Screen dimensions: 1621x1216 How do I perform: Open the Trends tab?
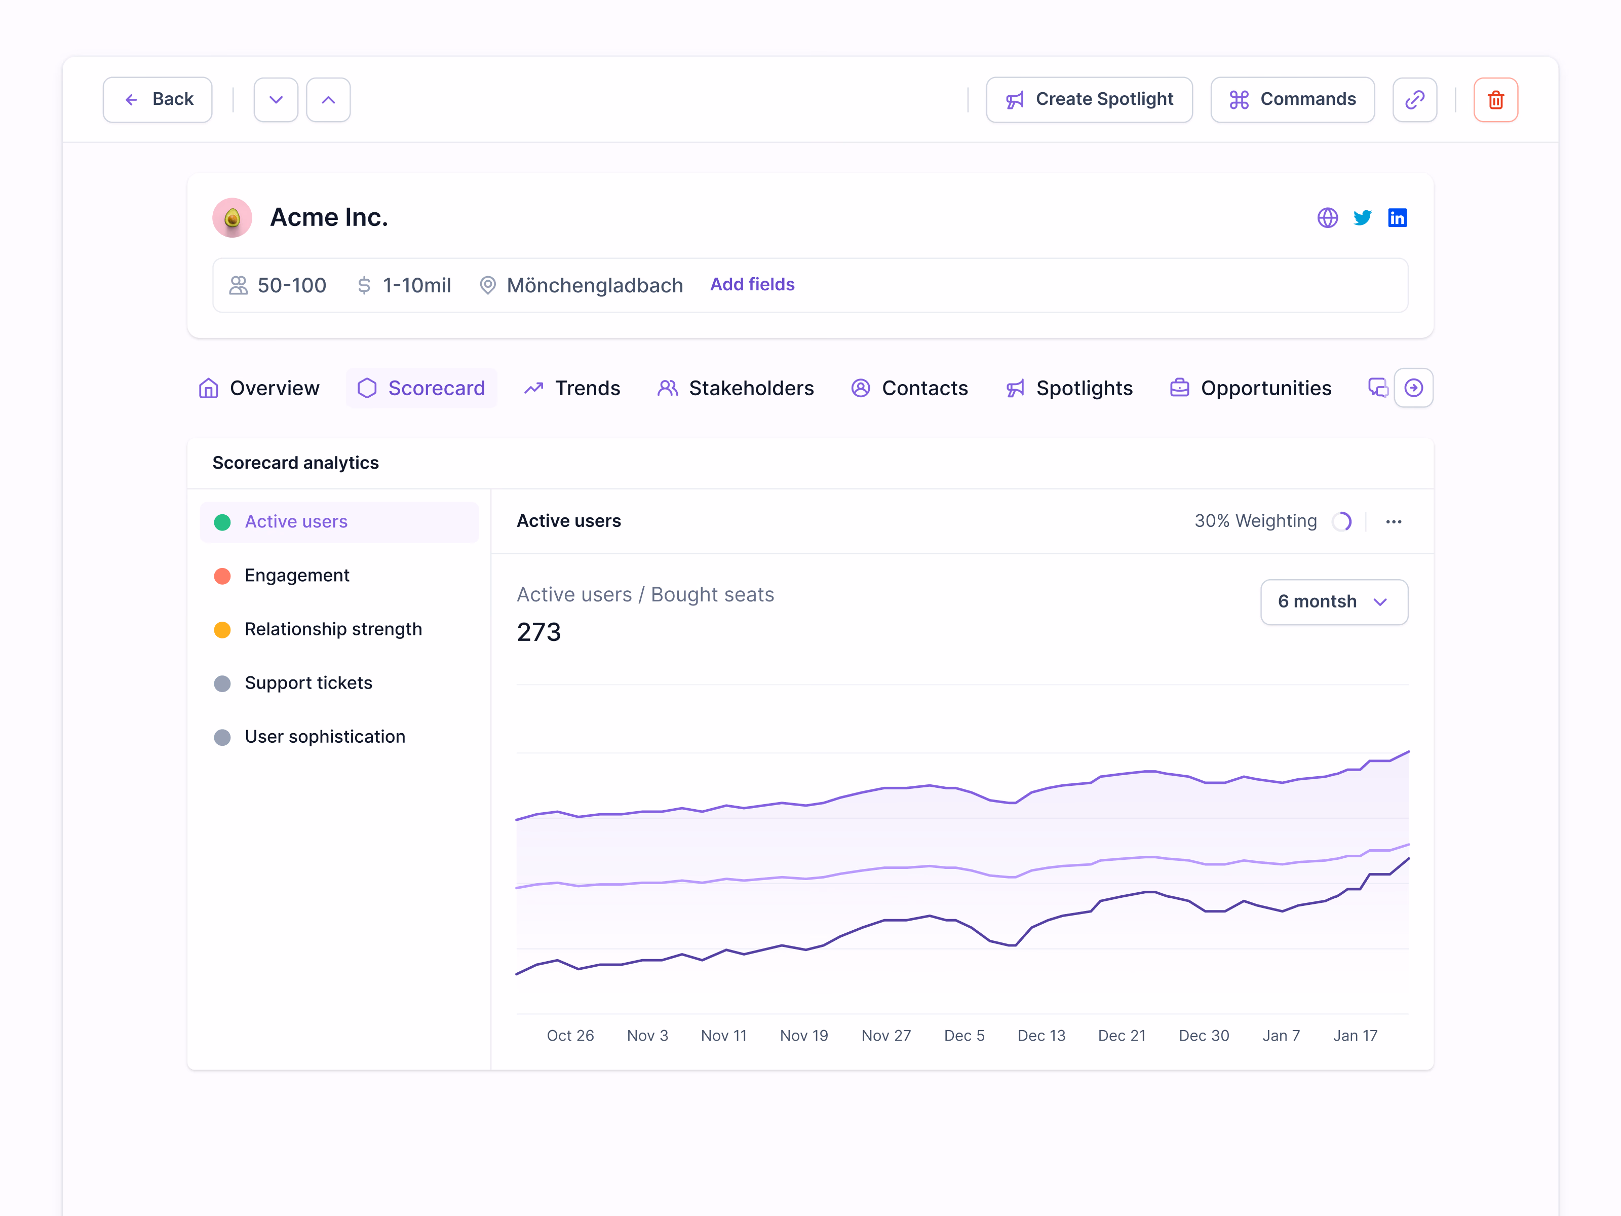tap(572, 388)
